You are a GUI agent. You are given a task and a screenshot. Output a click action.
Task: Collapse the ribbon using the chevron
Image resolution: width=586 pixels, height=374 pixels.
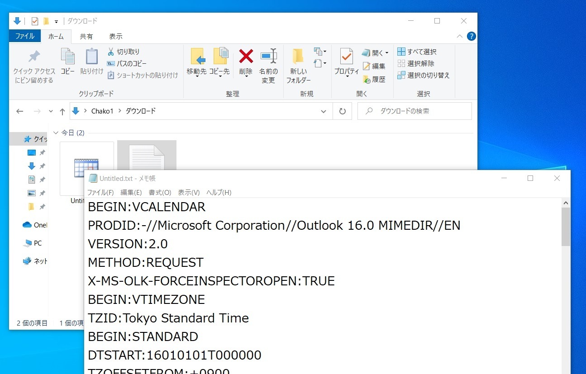460,36
